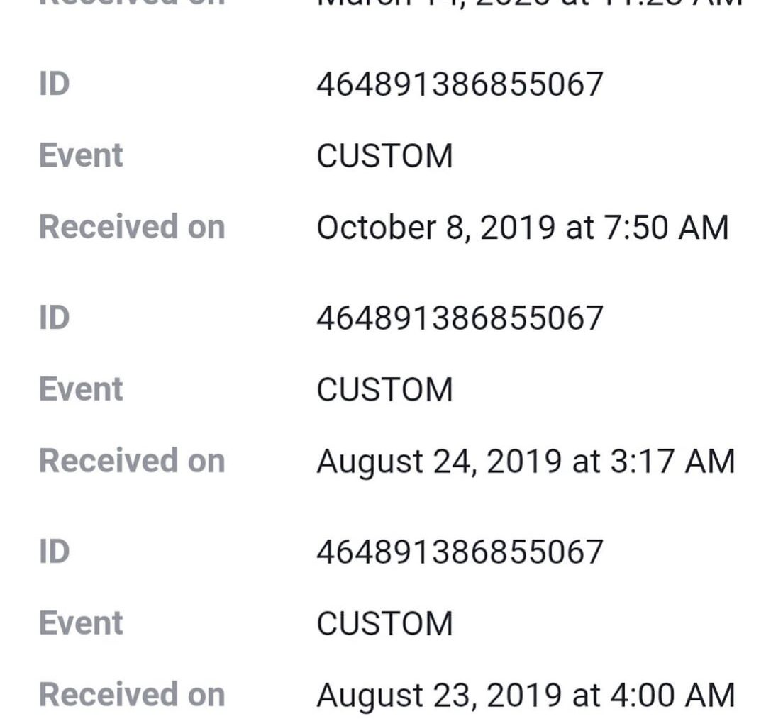Click Received on label beside October 8 date
Viewport: 766px width, 726px height.
[132, 228]
